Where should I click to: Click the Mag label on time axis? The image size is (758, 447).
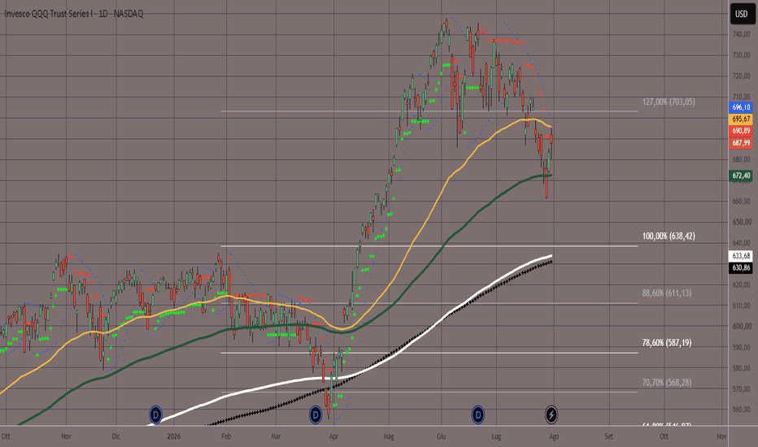tap(389, 436)
